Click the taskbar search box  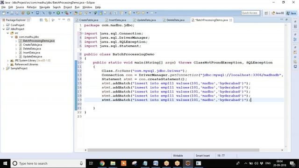click(48, 163)
